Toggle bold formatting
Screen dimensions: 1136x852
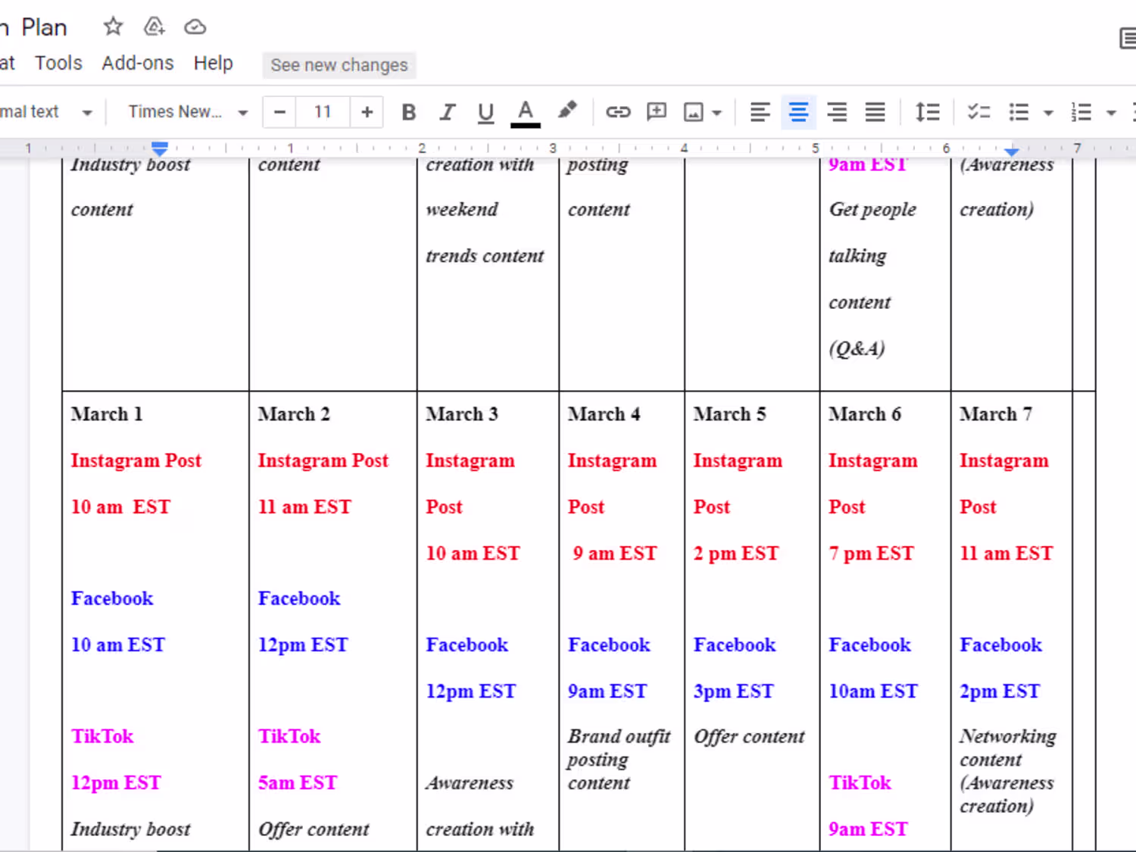click(409, 112)
